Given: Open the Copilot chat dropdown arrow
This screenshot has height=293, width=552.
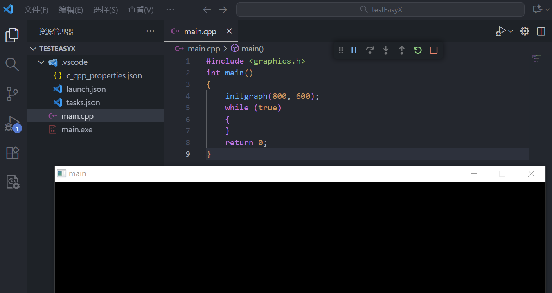Looking at the screenshot, I should click(x=547, y=9).
